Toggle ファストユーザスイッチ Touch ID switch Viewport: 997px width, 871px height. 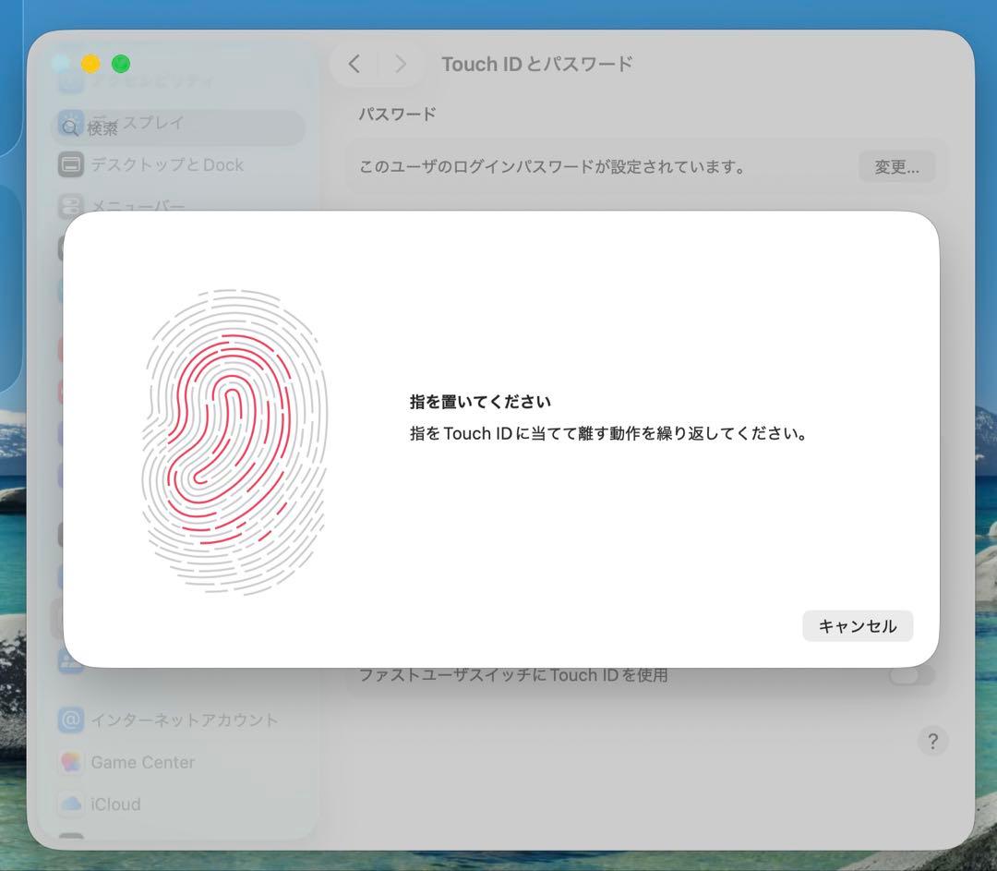(x=911, y=675)
